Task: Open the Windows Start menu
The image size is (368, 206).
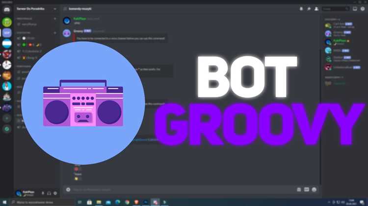Action: (4, 202)
